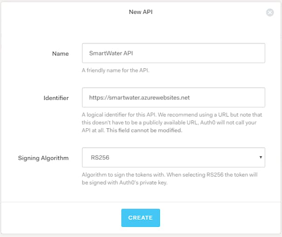Open the Signing Algorithm dropdown
The width and height of the screenshot is (282, 237).
(x=173, y=158)
